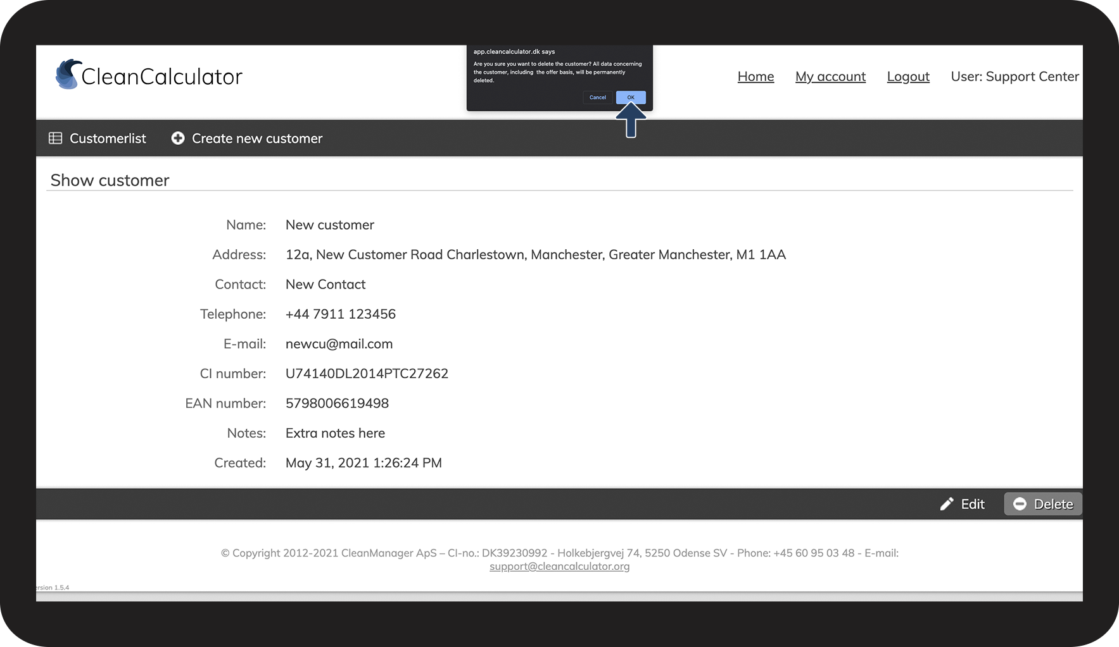
Task: Click the CI number value U74140DL2014PTC27262
Action: coord(367,373)
